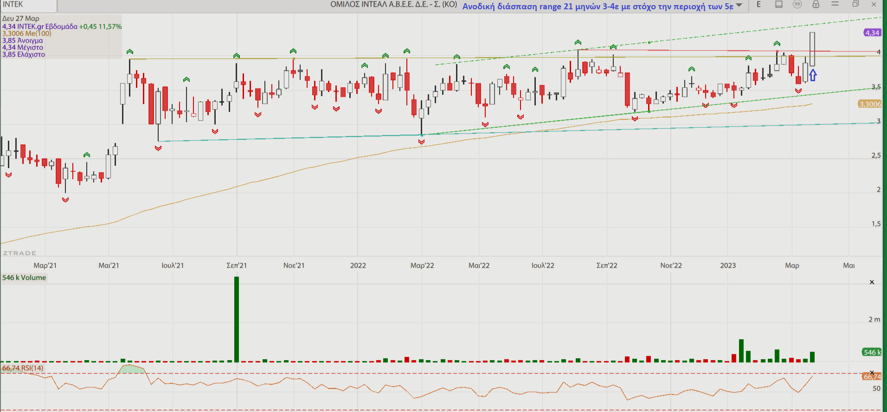Open the hamburger menu in the chart header
Screen dimensions: 887x412
pyautogui.click(x=835, y=4)
